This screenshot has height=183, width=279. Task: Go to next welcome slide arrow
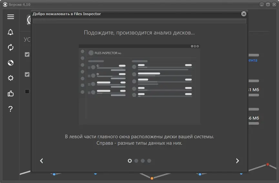[x=237, y=161]
